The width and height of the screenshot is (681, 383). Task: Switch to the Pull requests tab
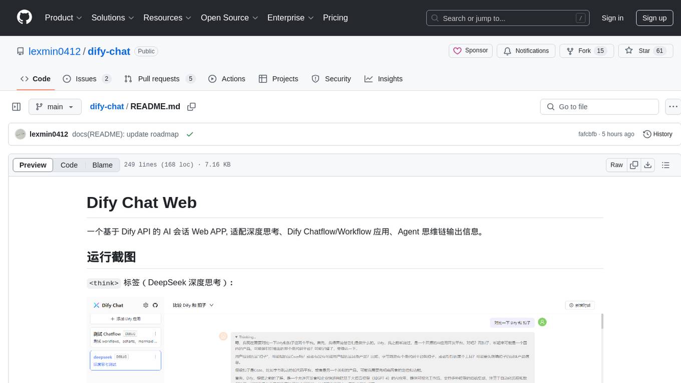[x=159, y=79]
